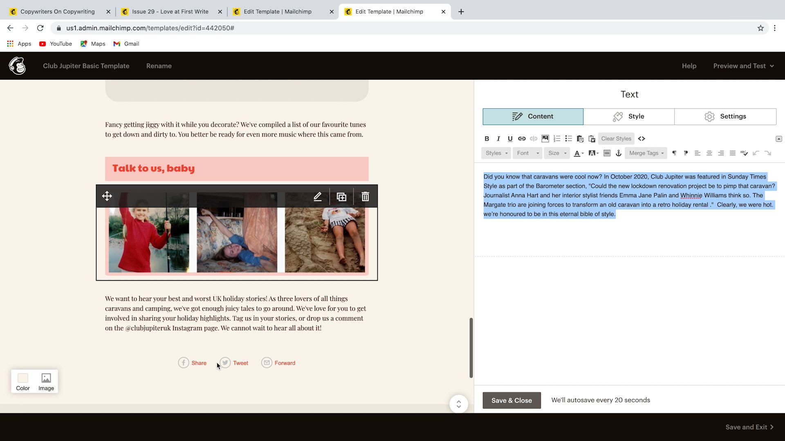The image size is (785, 441).
Task: Click the Facebook Share link
Action: tap(192, 363)
